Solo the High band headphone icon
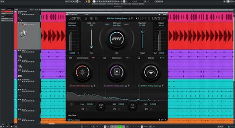The image size is (235, 128). click(151, 109)
